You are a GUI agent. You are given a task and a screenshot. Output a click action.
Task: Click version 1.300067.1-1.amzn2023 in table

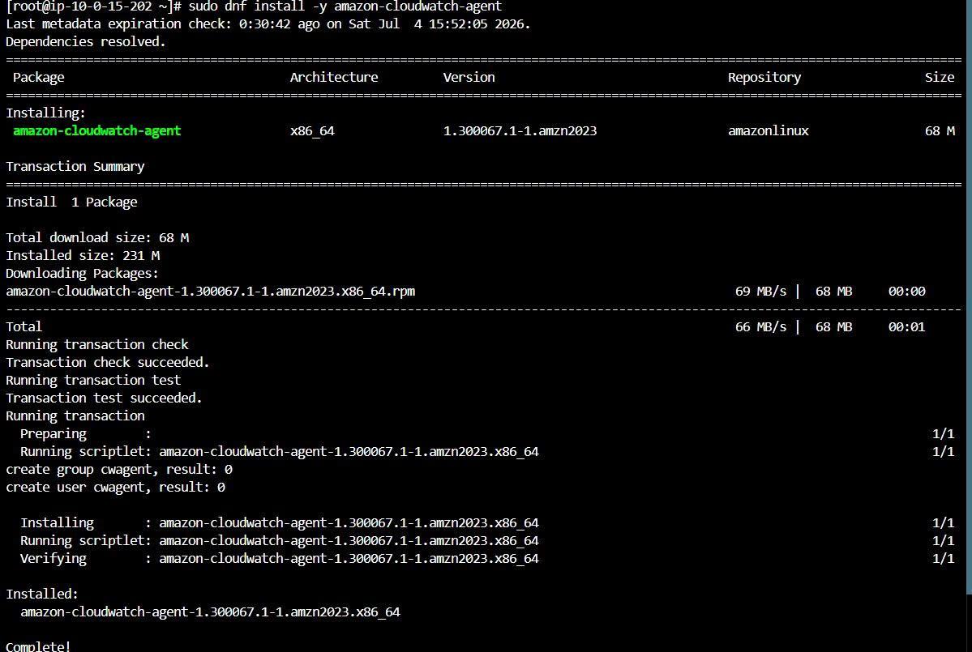[x=520, y=131]
